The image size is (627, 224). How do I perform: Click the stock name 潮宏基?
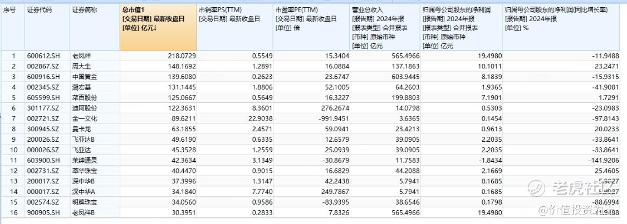tap(81, 87)
